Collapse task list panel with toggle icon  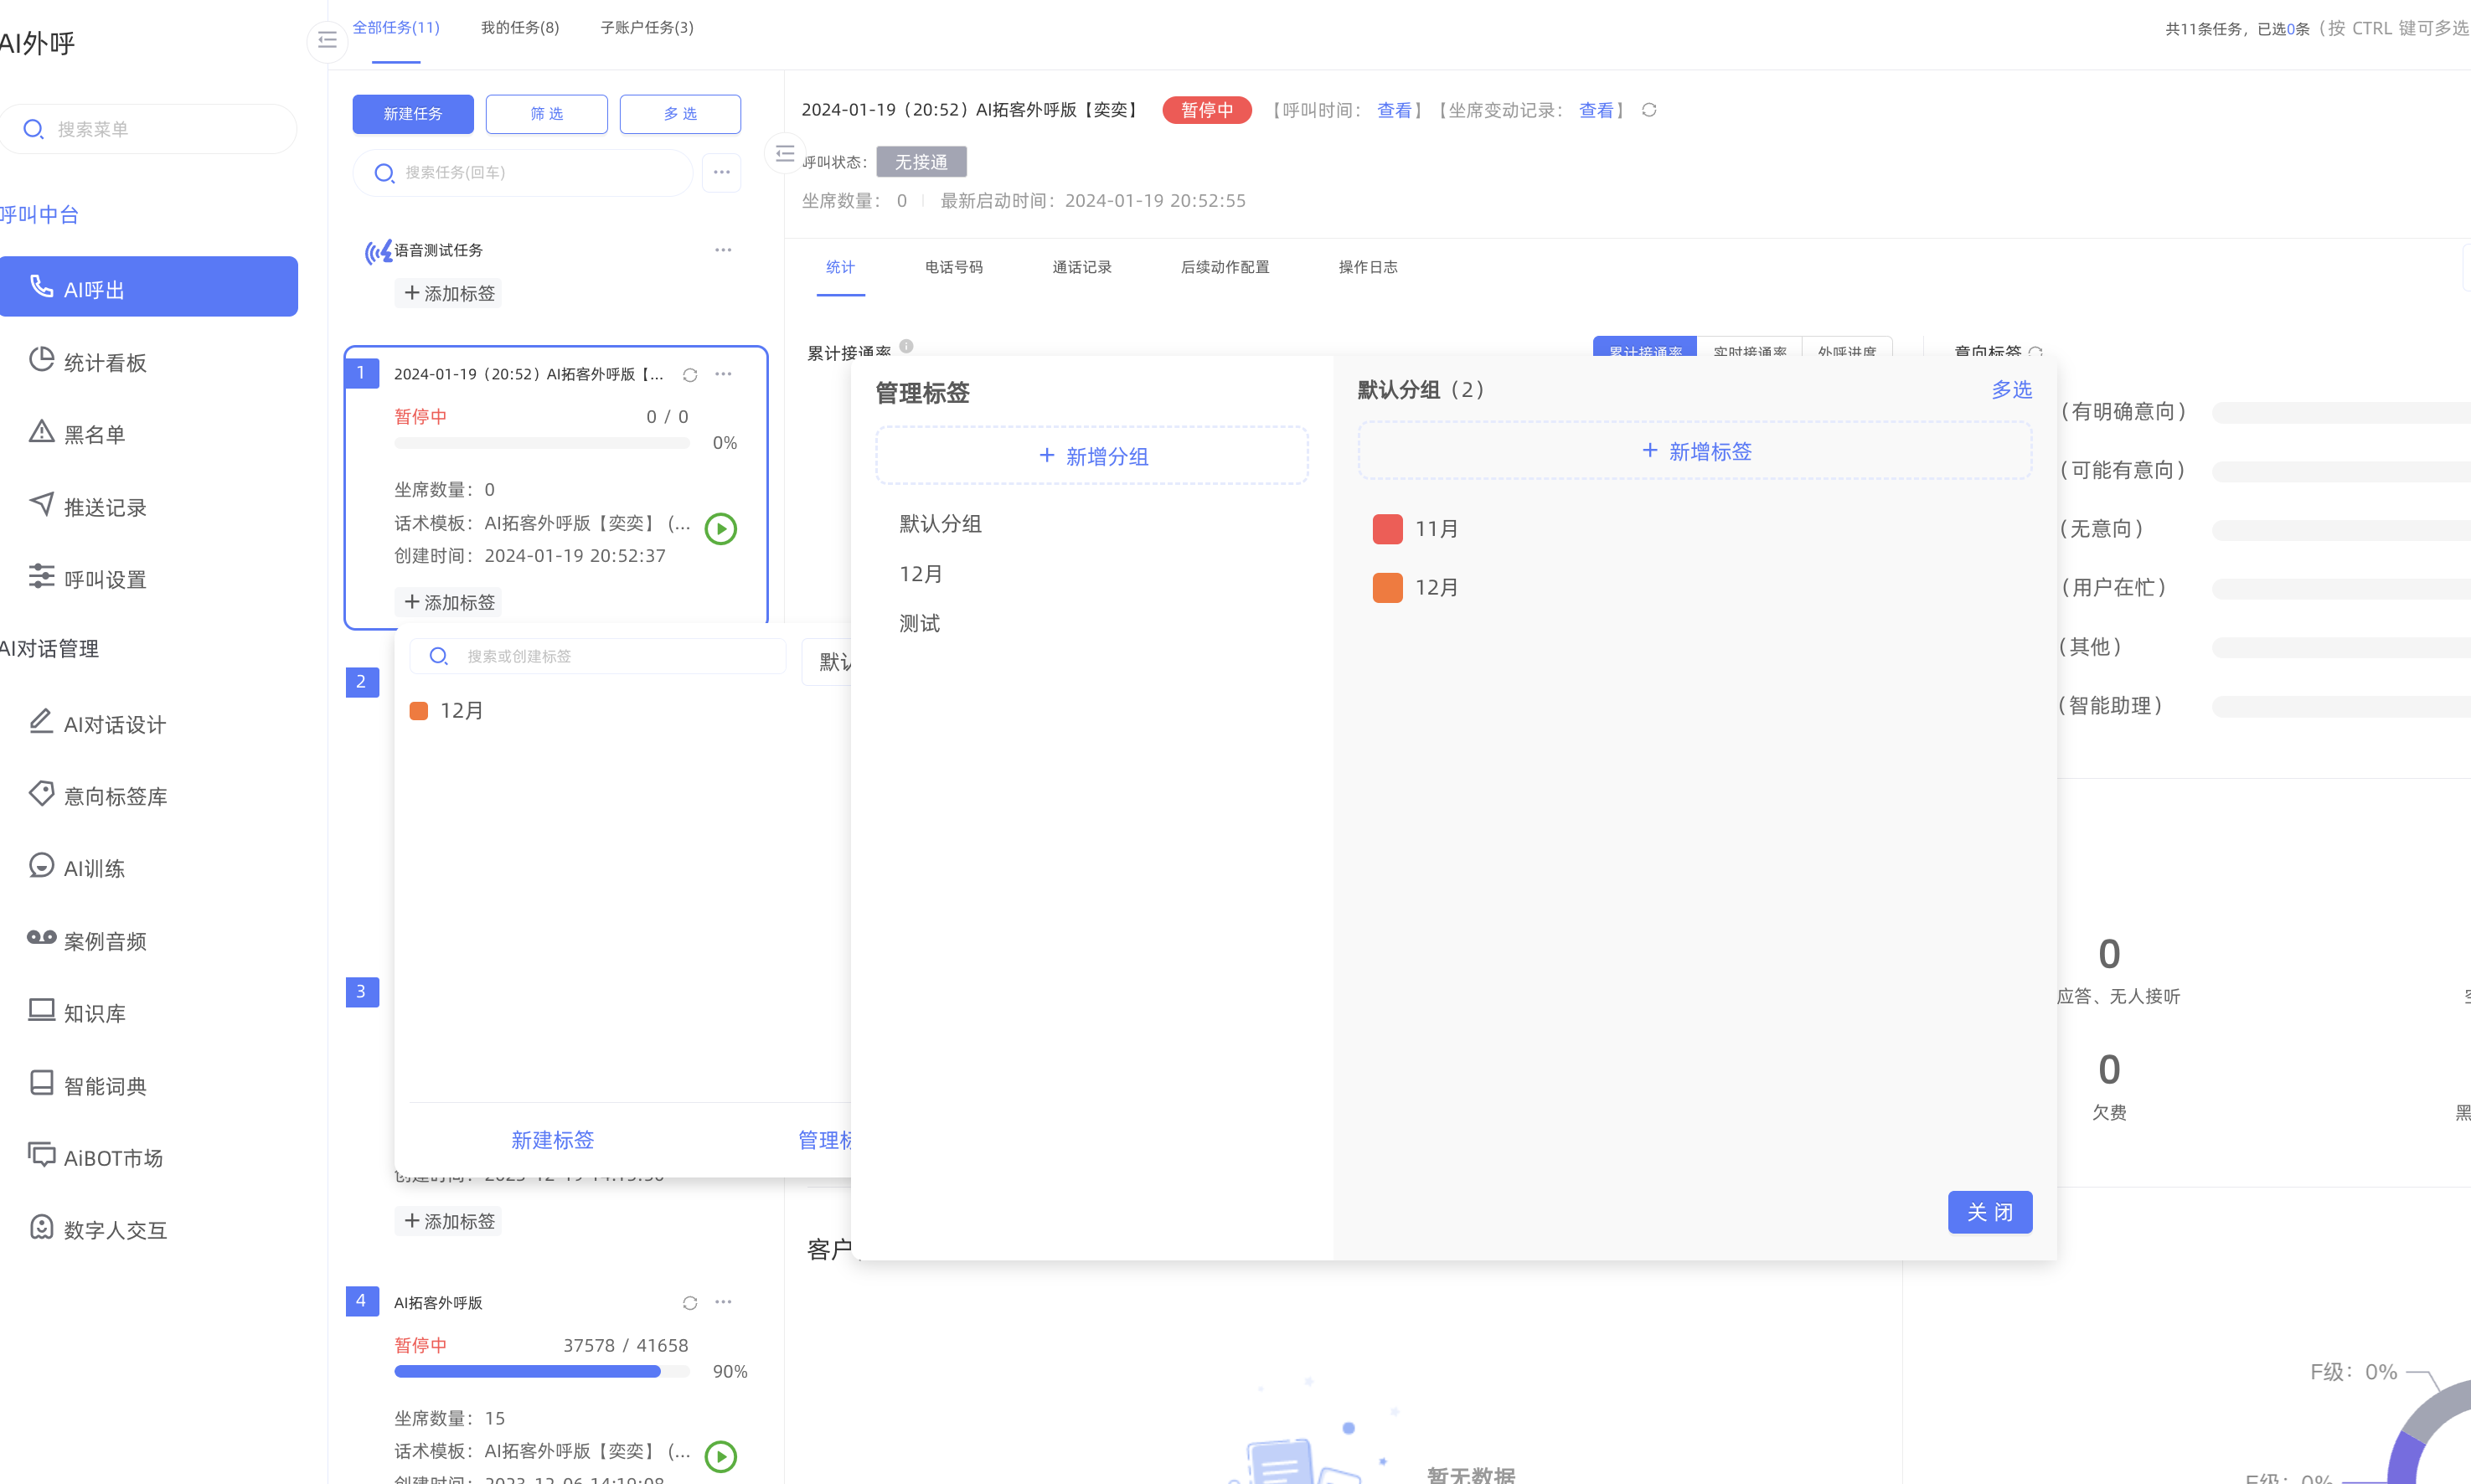[x=785, y=154]
